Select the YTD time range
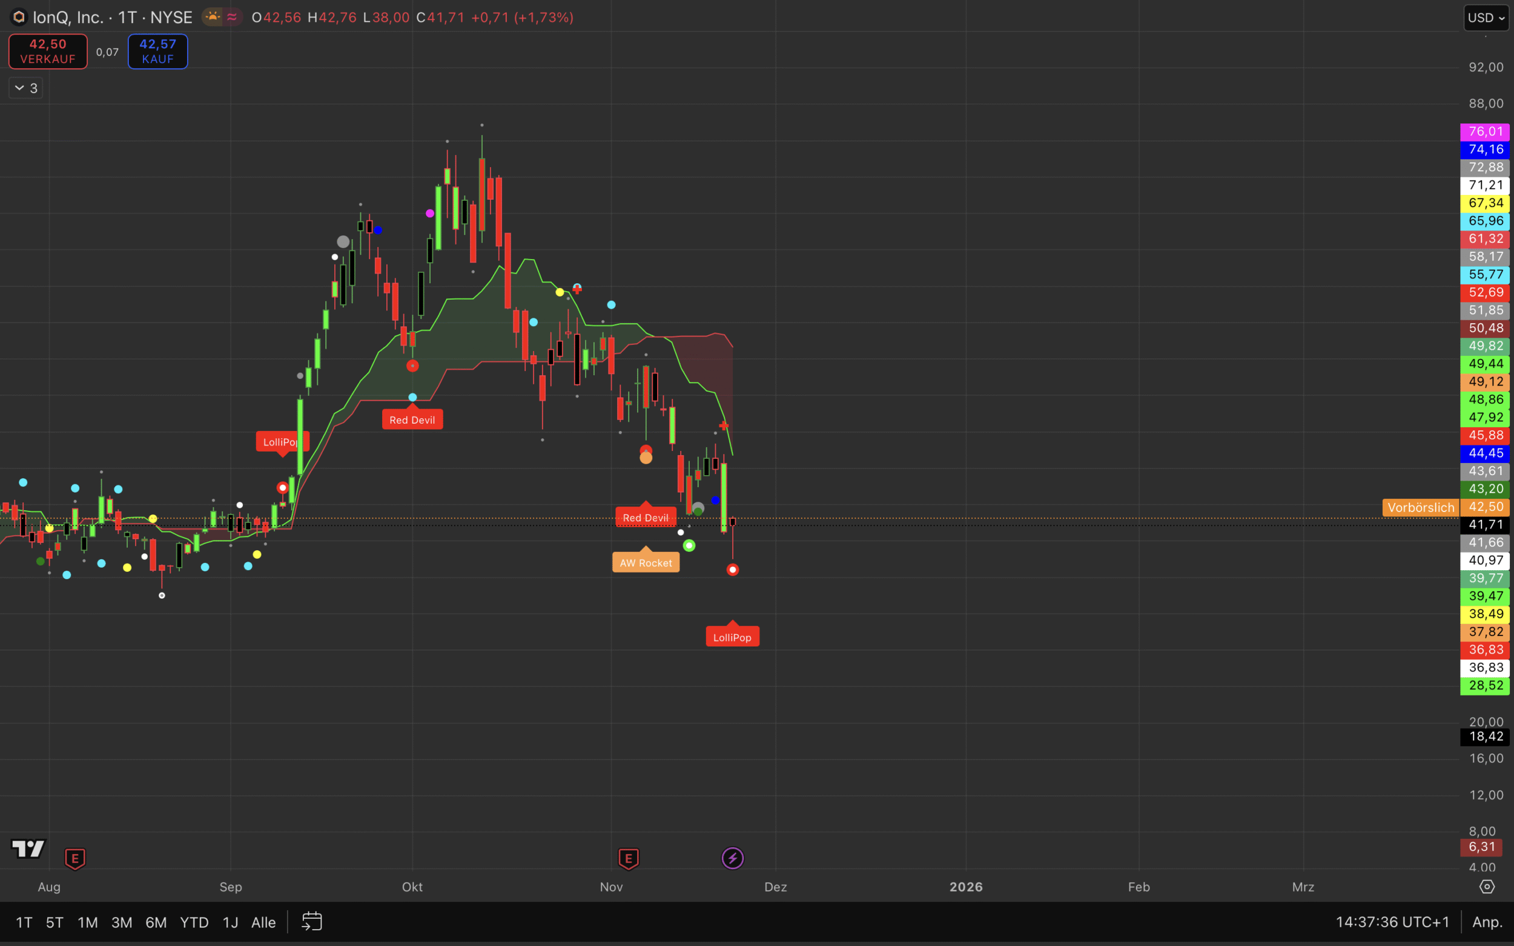The image size is (1514, 946). click(194, 922)
